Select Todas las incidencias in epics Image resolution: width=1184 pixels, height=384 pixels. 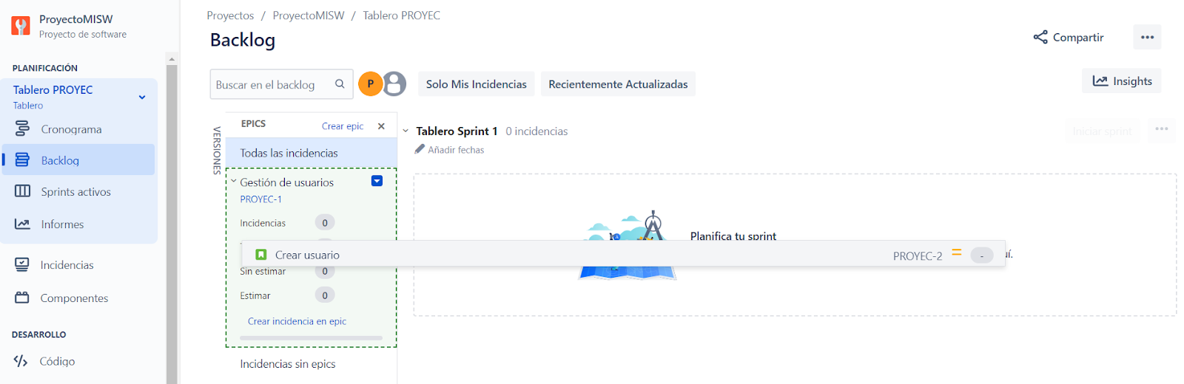pyautogui.click(x=312, y=153)
